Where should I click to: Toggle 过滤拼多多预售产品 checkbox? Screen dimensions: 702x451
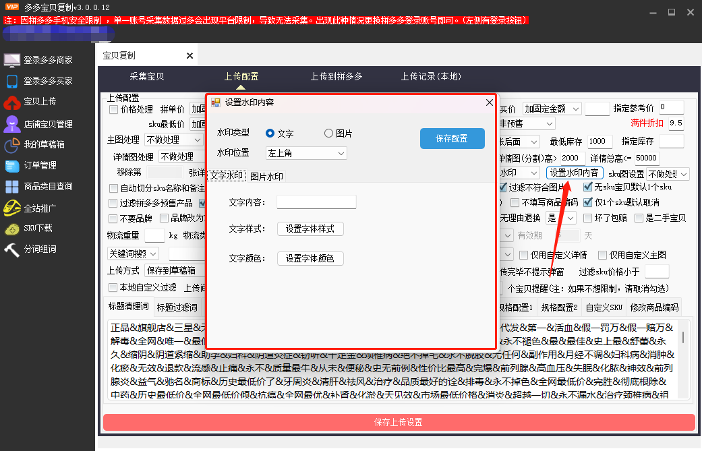(x=113, y=204)
